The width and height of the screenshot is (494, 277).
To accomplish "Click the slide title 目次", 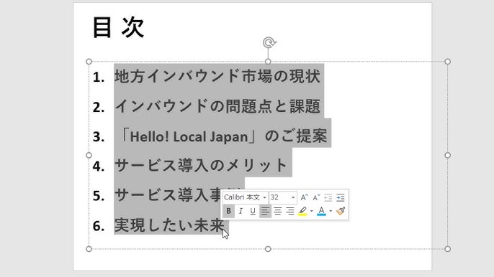I will (x=118, y=28).
